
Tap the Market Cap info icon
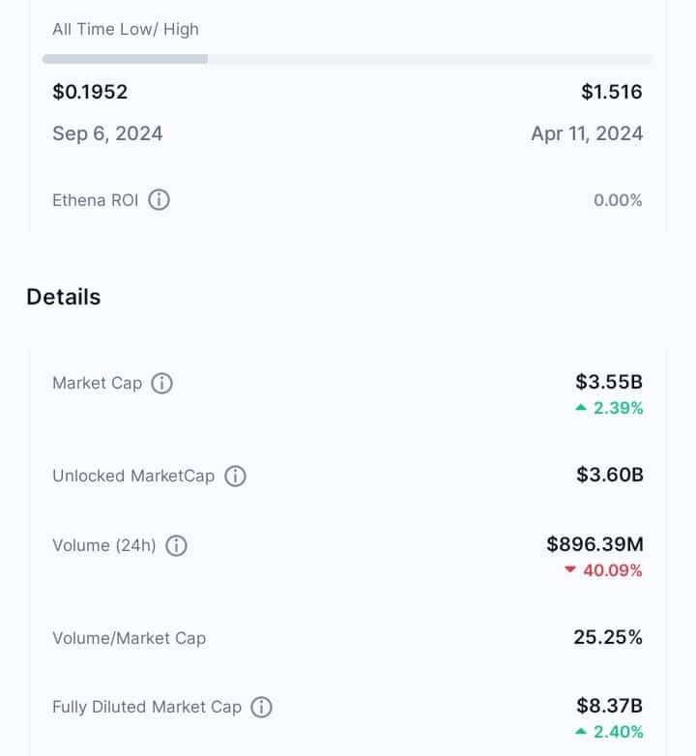(162, 383)
